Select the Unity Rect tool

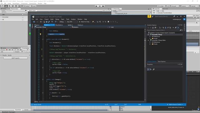point(16,6)
